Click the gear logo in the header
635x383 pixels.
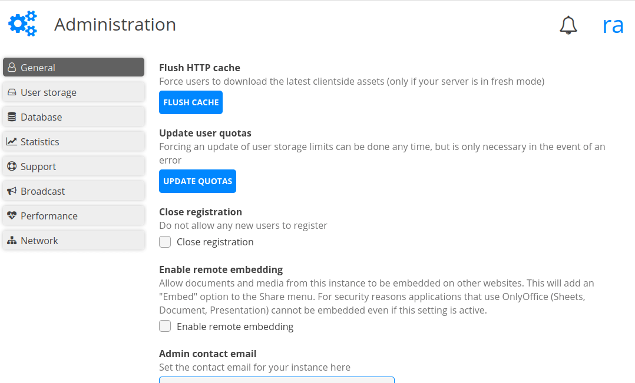click(x=22, y=24)
